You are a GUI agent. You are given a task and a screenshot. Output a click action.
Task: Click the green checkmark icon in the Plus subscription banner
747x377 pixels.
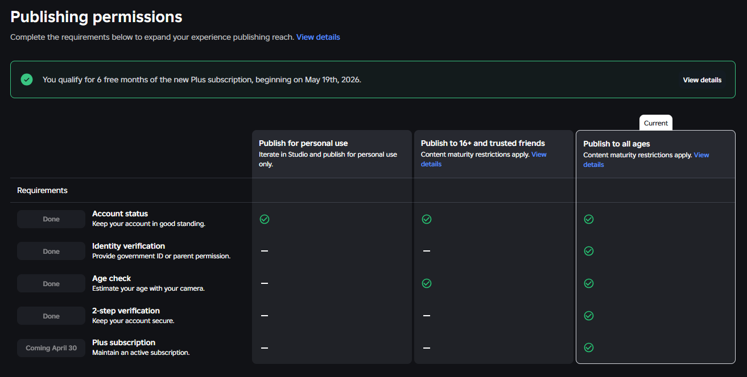(x=27, y=79)
